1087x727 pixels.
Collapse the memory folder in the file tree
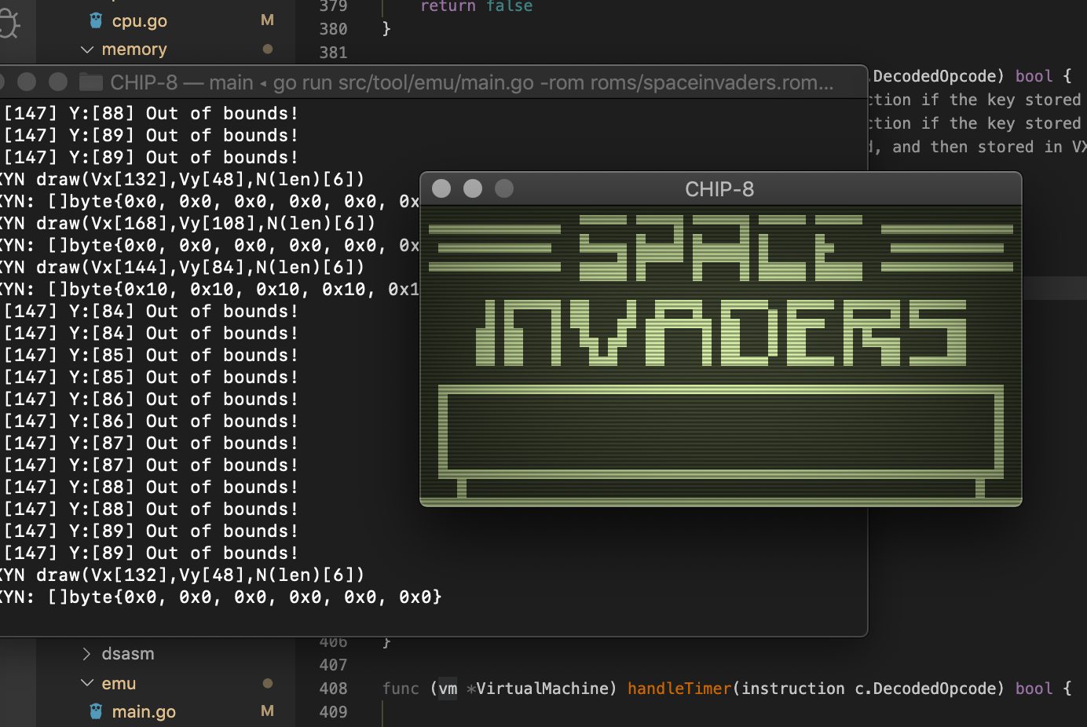(86, 49)
